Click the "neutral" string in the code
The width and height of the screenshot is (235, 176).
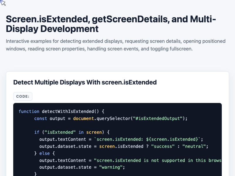(194, 146)
